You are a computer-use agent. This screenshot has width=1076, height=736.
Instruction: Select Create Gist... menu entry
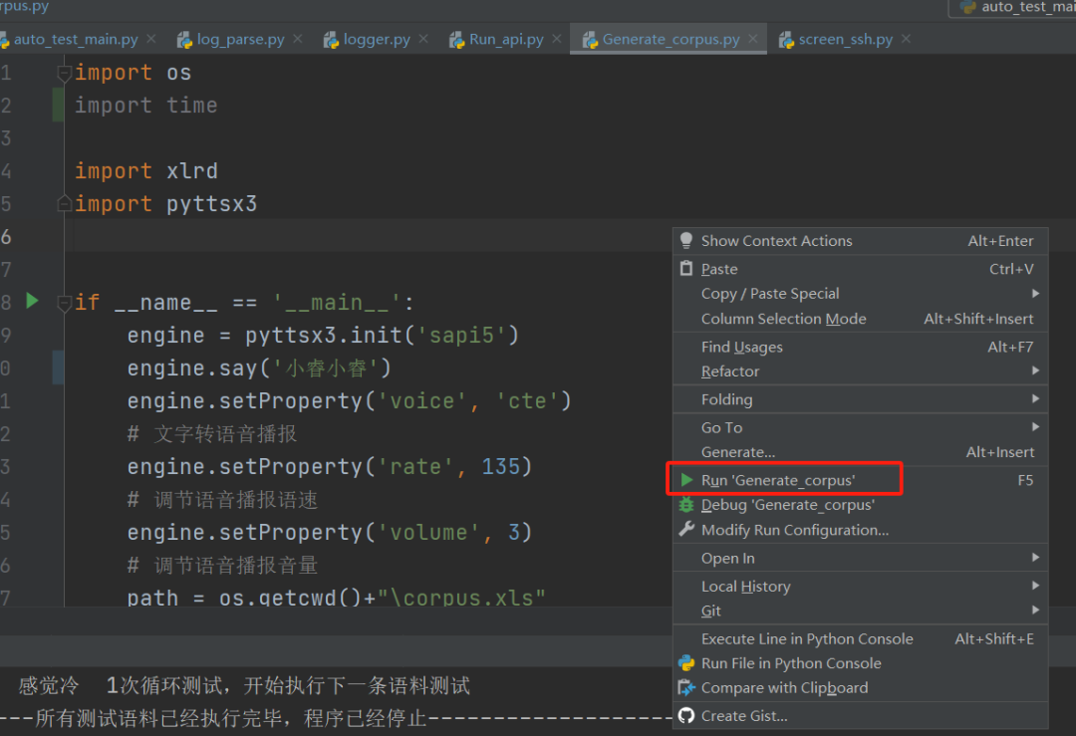tap(861, 716)
